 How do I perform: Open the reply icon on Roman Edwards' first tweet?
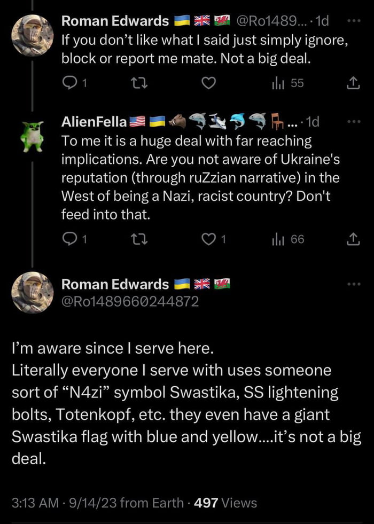70,83
